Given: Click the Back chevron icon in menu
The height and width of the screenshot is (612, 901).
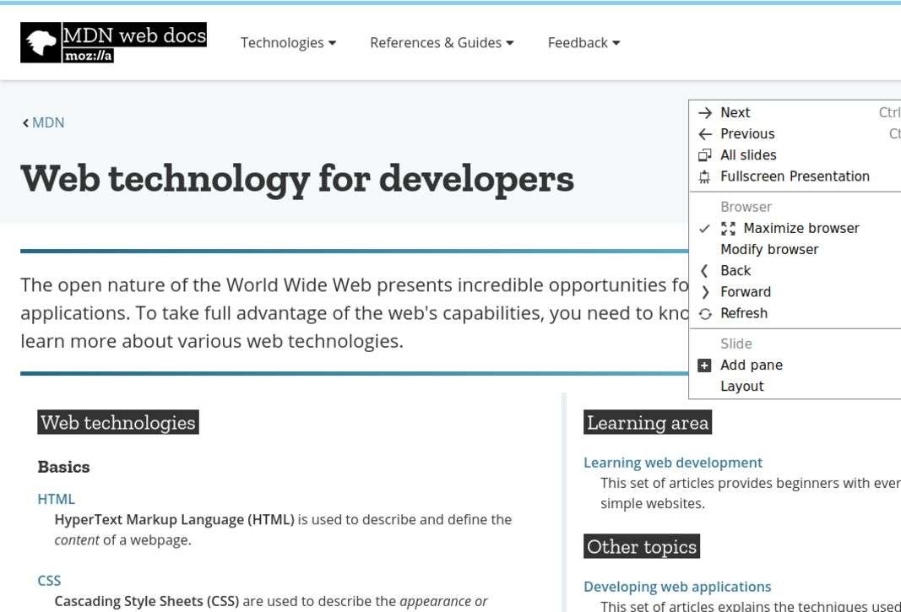Looking at the screenshot, I should 705,271.
